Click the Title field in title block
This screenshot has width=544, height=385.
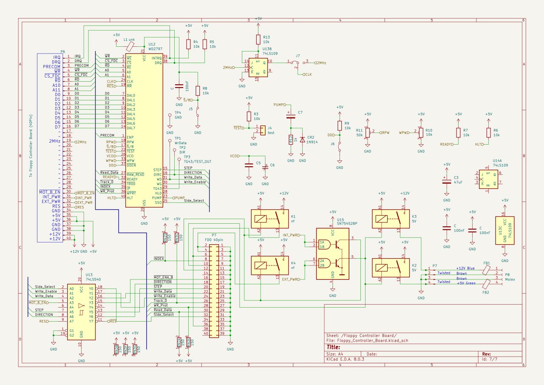coord(334,347)
